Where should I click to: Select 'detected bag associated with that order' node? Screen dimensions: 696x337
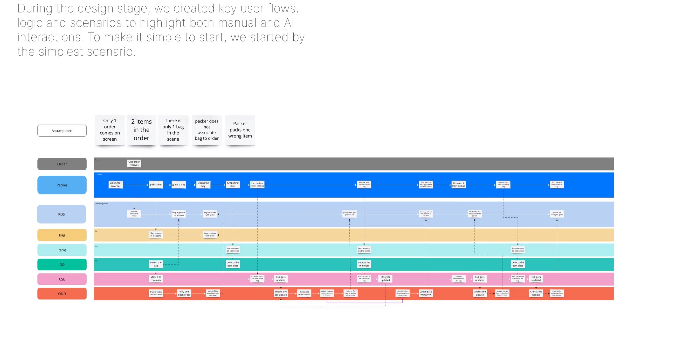point(213,293)
